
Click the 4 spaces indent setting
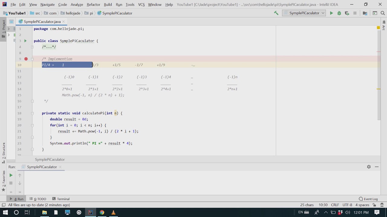pos(362,205)
